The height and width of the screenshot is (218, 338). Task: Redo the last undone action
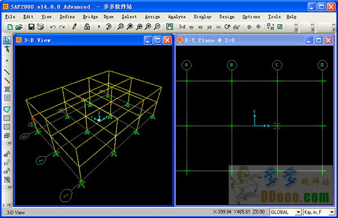point(62,27)
